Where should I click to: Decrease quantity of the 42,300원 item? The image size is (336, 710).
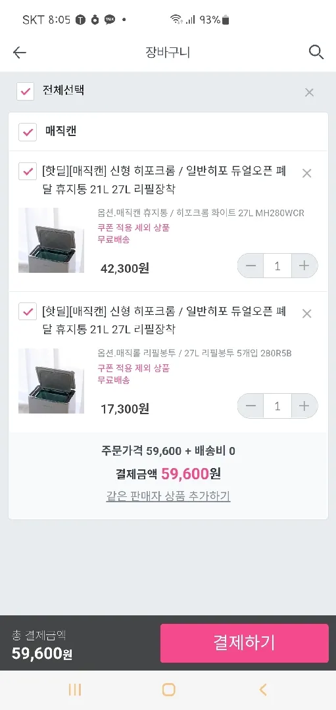point(251,266)
